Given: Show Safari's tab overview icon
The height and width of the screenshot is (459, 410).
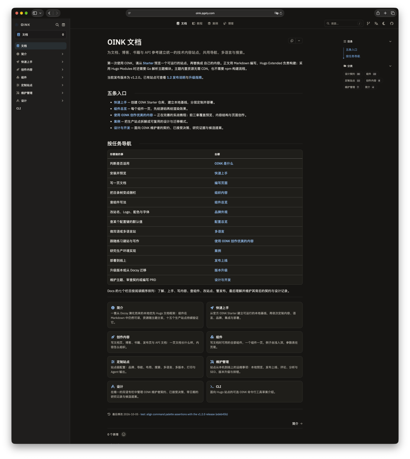Looking at the screenshot, I should pyautogui.click(x=393, y=13).
